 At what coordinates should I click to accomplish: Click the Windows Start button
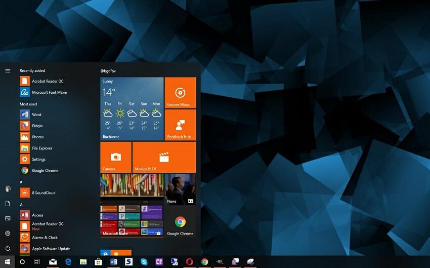pyautogui.click(x=7, y=262)
